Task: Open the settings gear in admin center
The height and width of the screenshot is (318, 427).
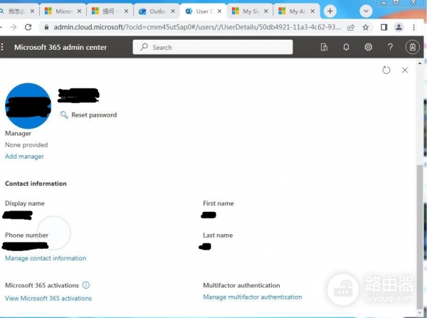Action: (x=368, y=47)
